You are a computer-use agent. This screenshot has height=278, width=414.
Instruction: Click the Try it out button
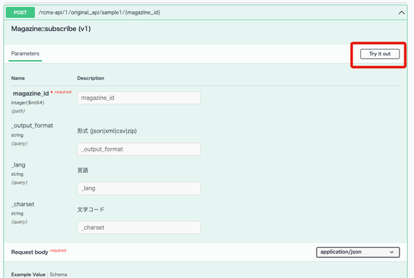pos(379,54)
